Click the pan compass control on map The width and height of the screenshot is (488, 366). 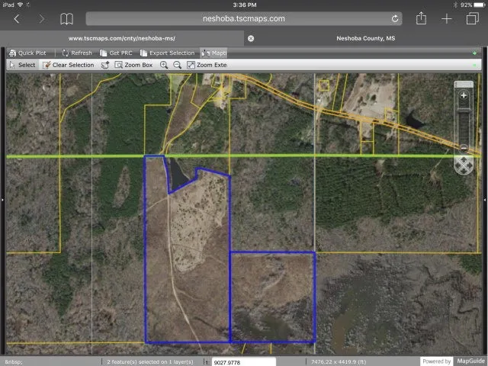pos(464,164)
